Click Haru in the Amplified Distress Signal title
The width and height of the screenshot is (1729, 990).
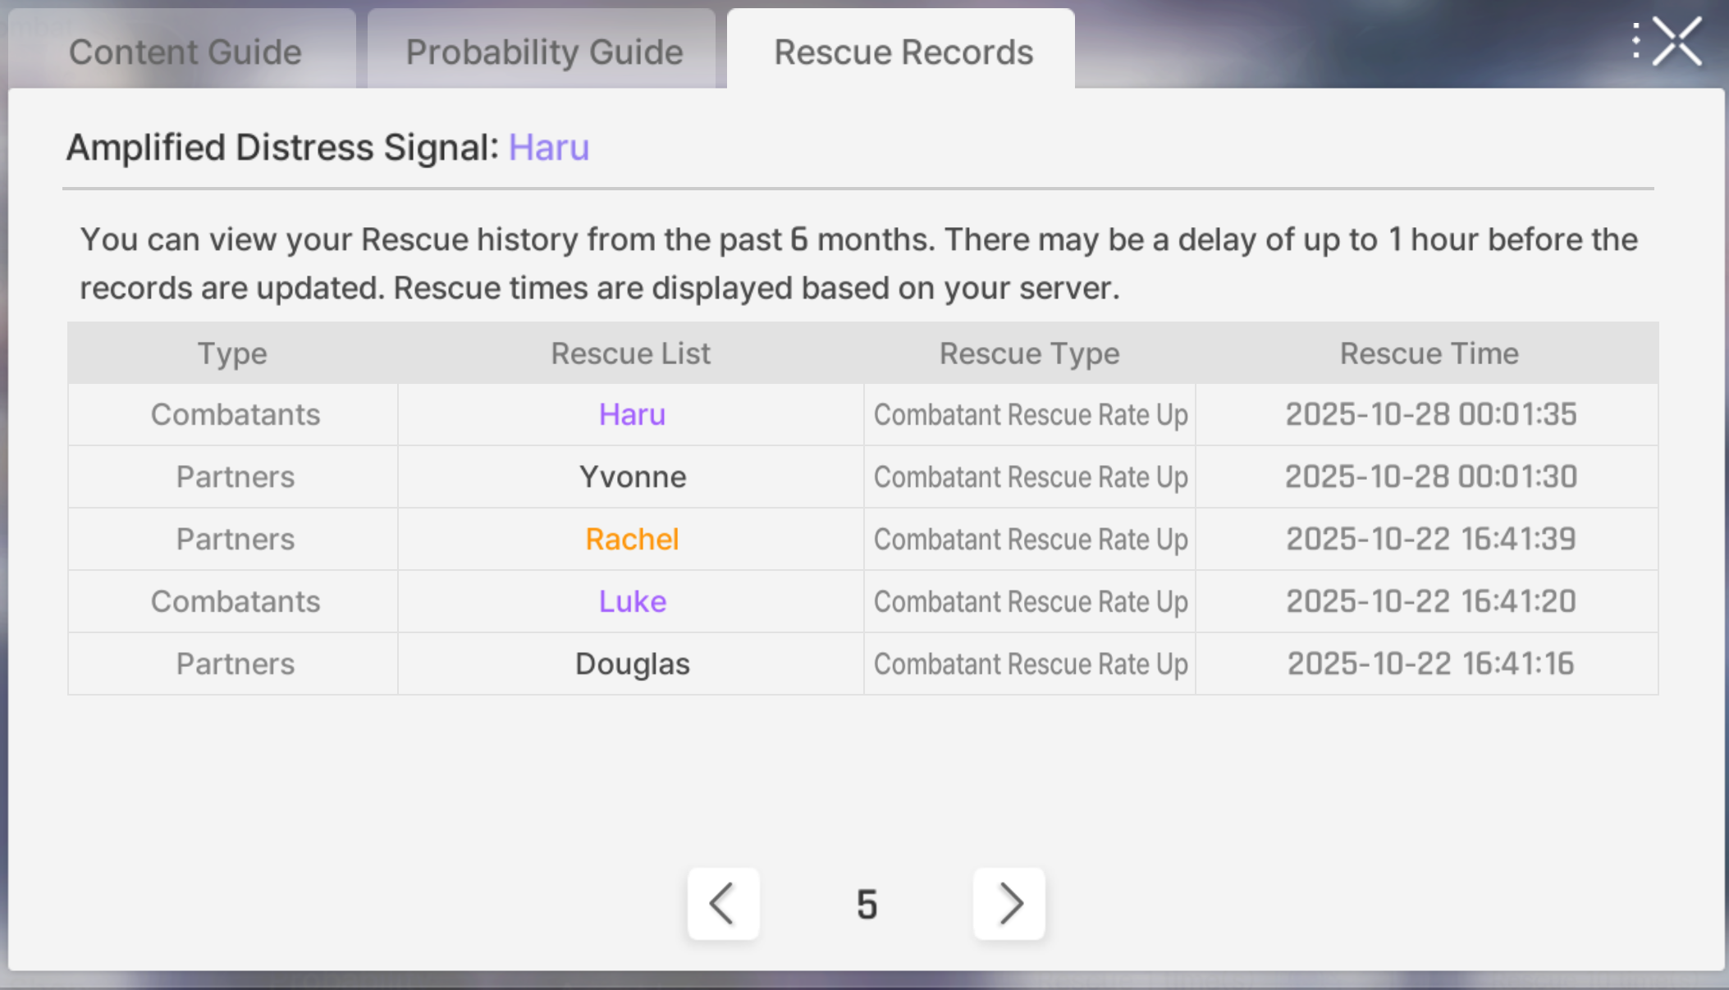pos(549,148)
